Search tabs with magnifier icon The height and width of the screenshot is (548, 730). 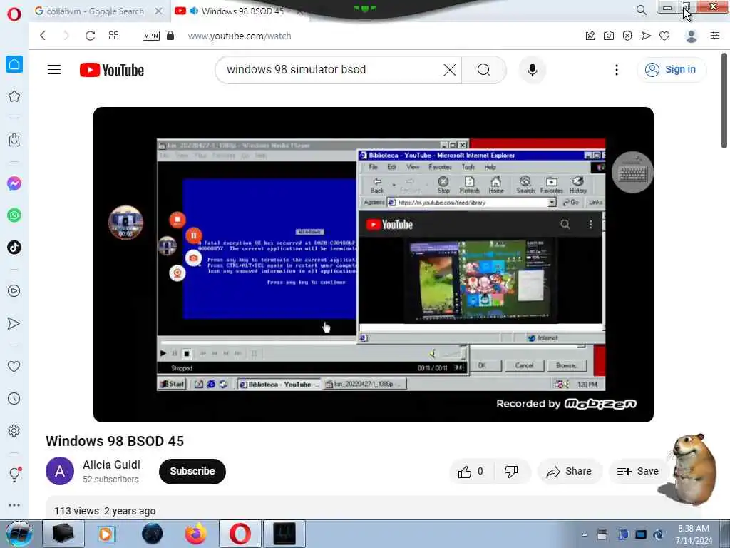(x=642, y=10)
